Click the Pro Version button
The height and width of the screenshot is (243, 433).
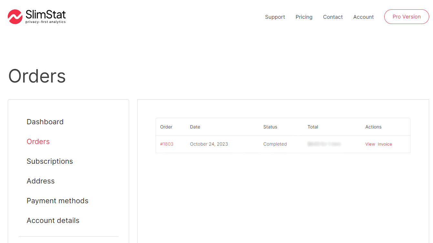(x=406, y=17)
